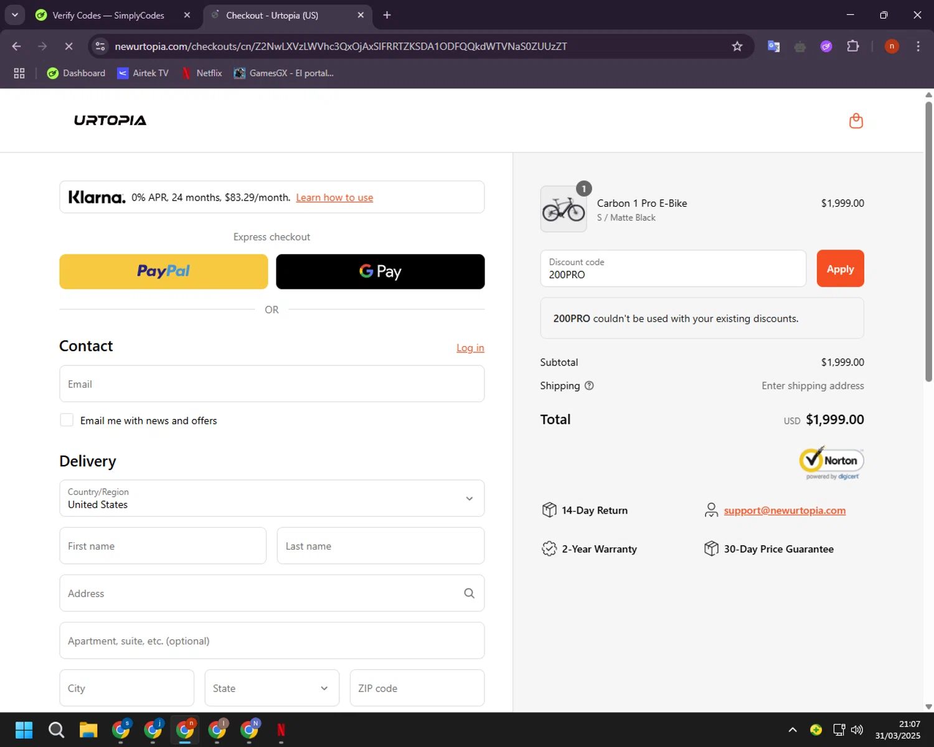Email support@newurtopia.com link
Image resolution: width=934 pixels, height=747 pixels.
click(x=785, y=510)
